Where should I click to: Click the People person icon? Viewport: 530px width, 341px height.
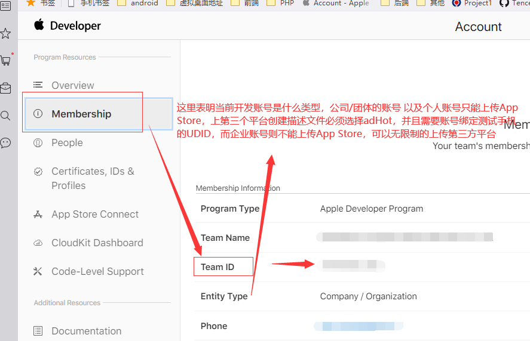click(38, 142)
